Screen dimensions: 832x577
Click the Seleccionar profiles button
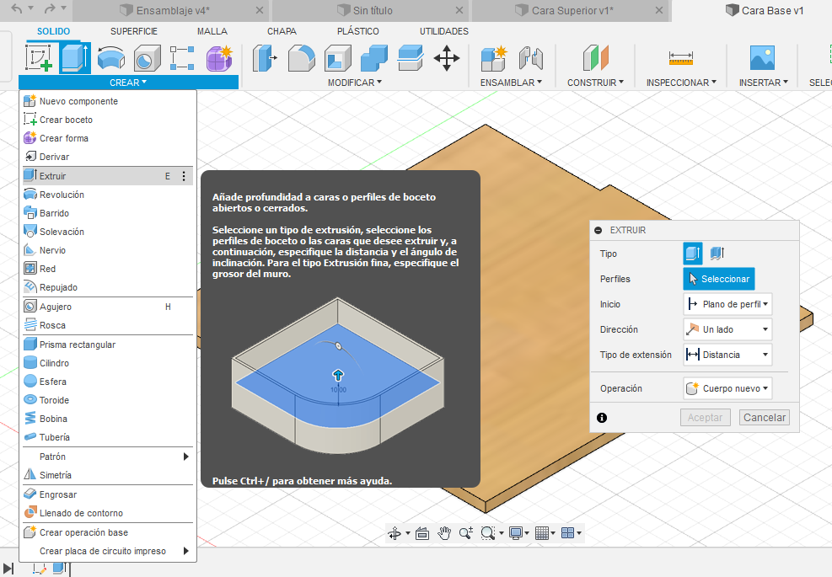point(718,279)
